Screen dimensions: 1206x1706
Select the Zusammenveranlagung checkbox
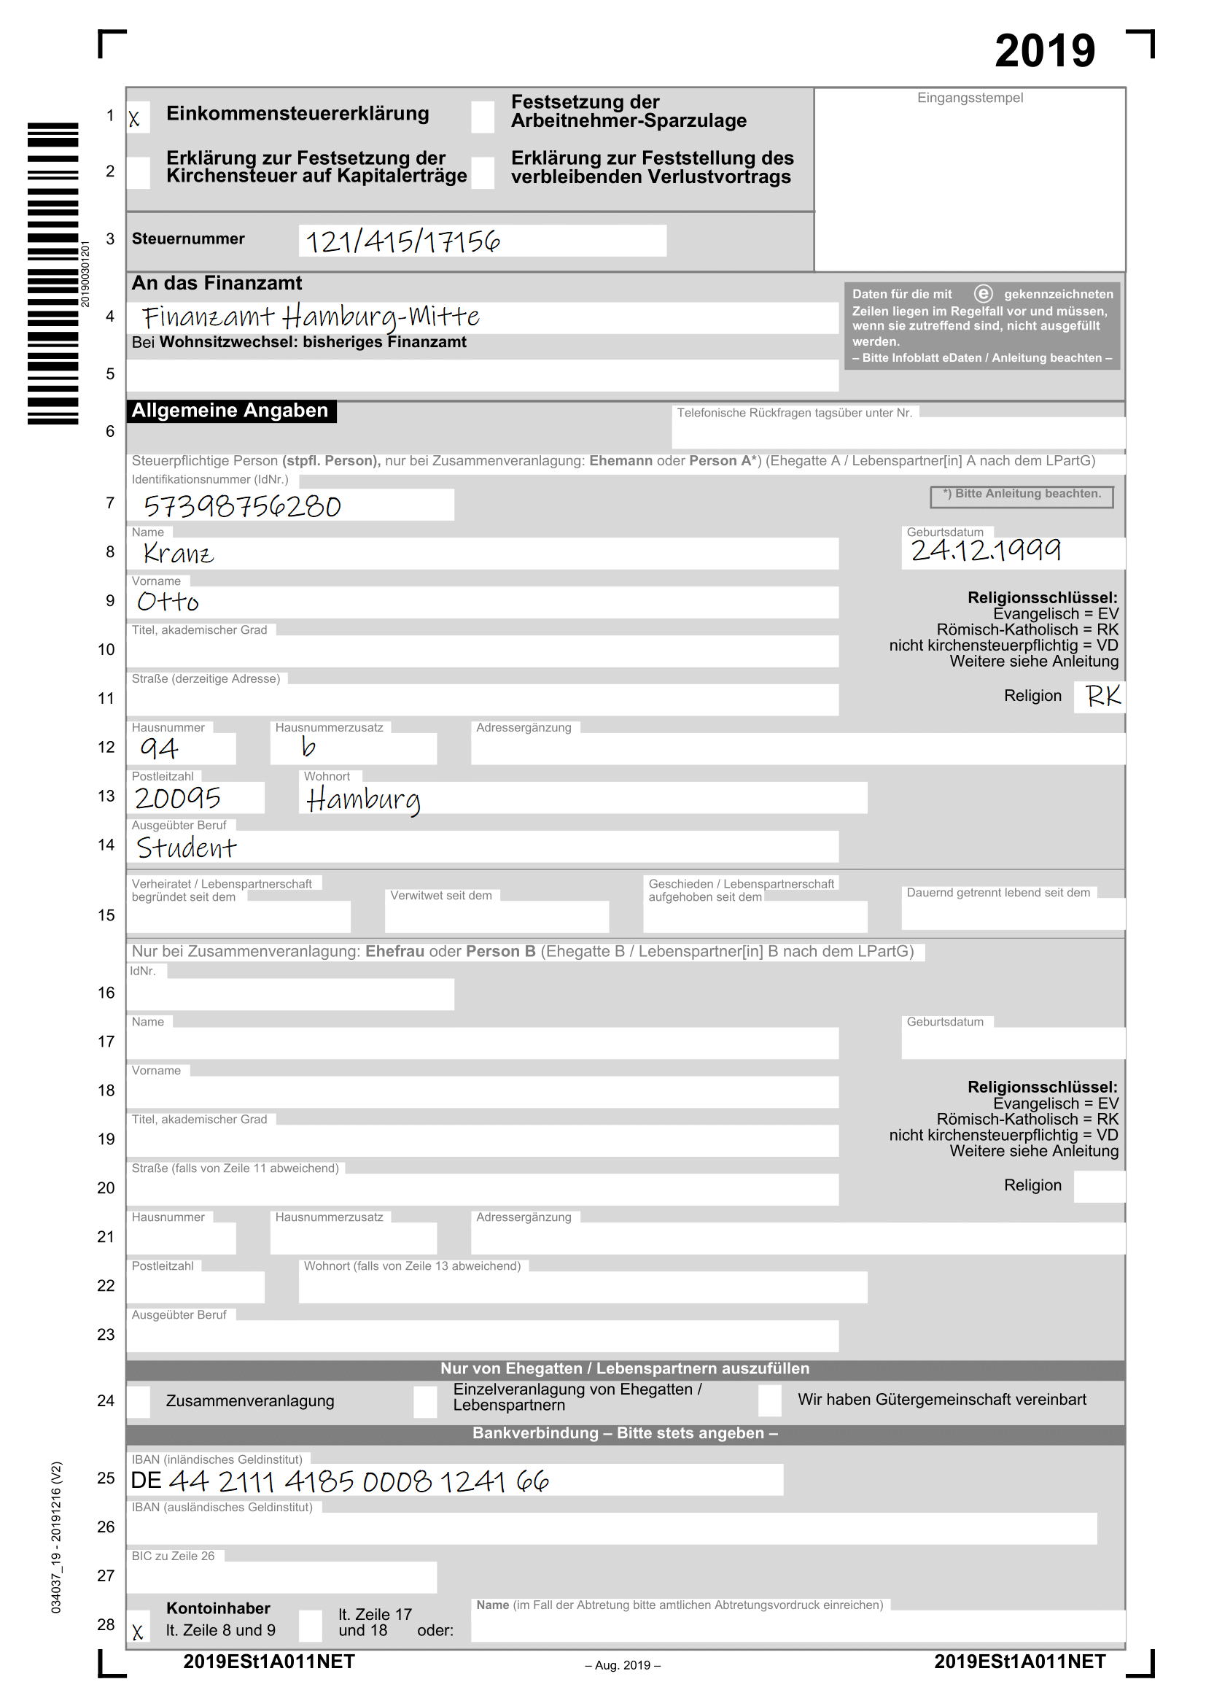[x=138, y=1401]
